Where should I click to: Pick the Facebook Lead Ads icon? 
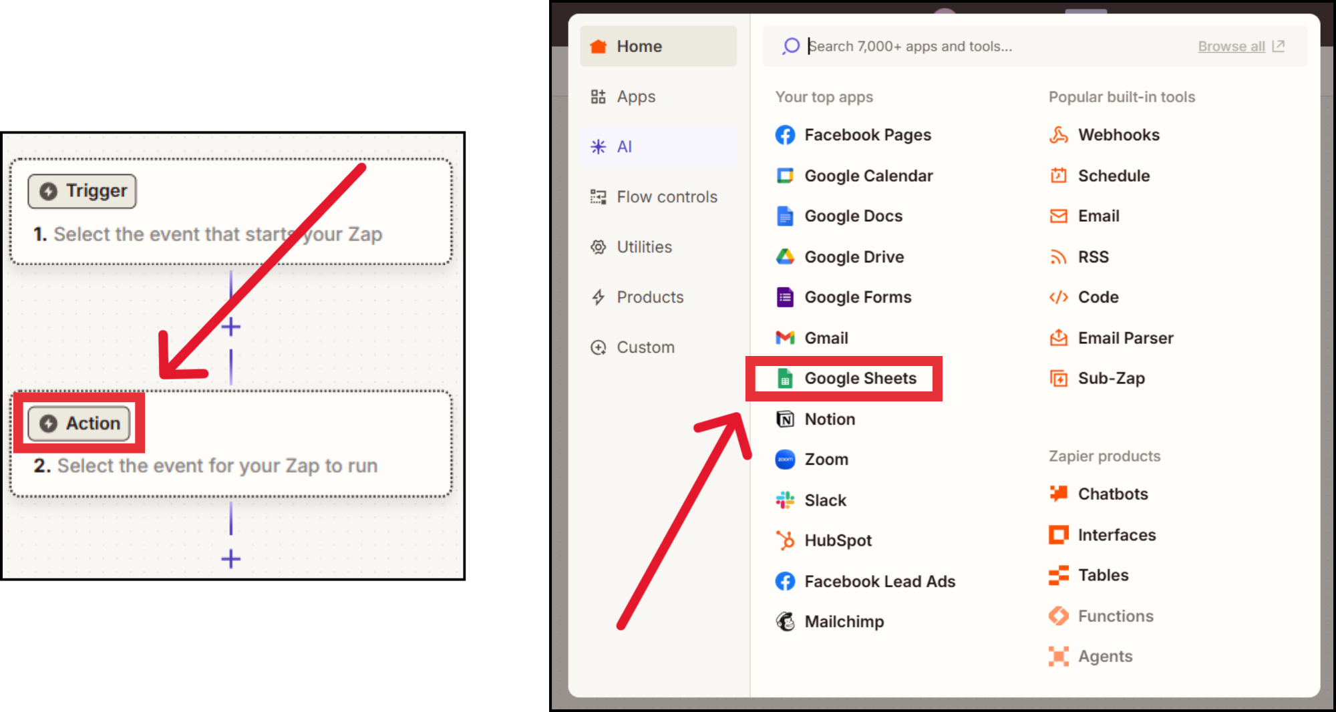(x=785, y=581)
